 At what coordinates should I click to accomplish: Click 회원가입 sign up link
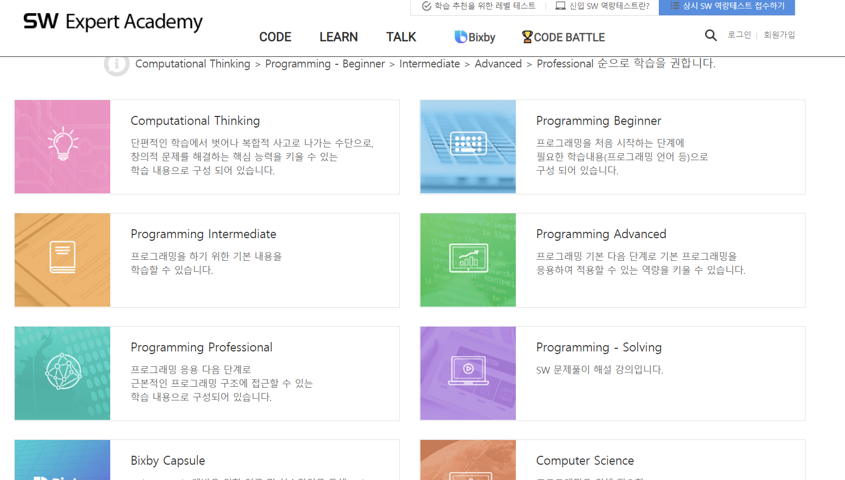[779, 35]
